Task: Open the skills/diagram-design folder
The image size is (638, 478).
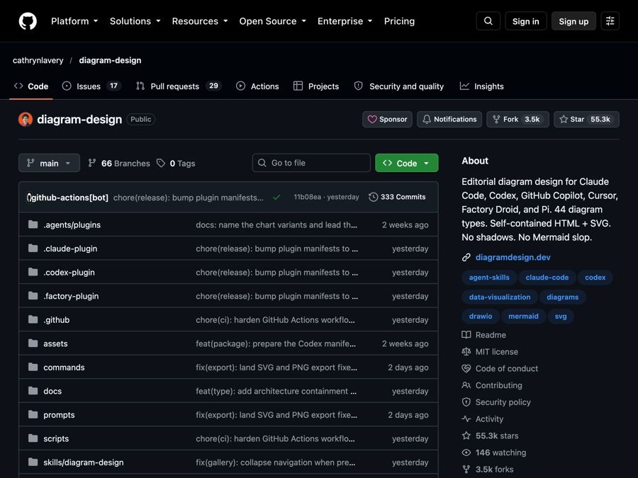Action: tap(84, 462)
